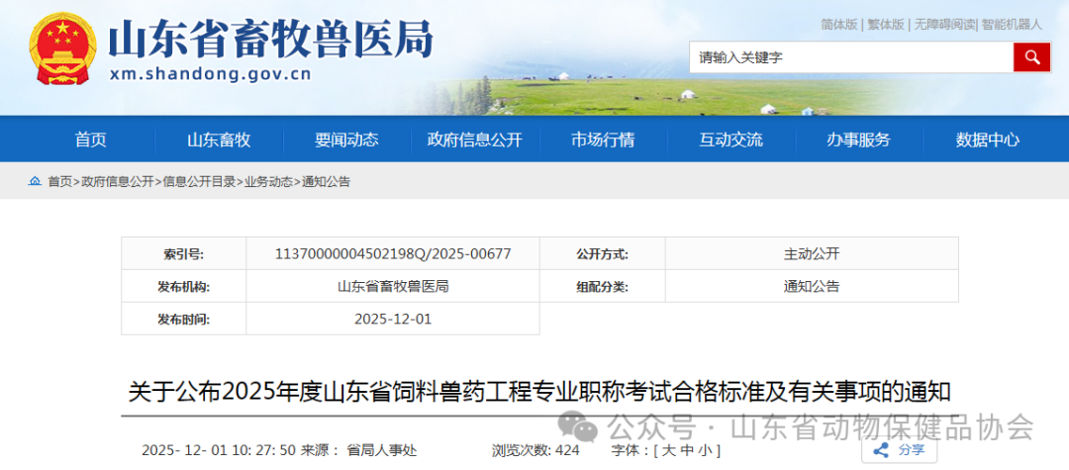
Task: Go to 首页 in breadcrumb
Action: click(59, 182)
